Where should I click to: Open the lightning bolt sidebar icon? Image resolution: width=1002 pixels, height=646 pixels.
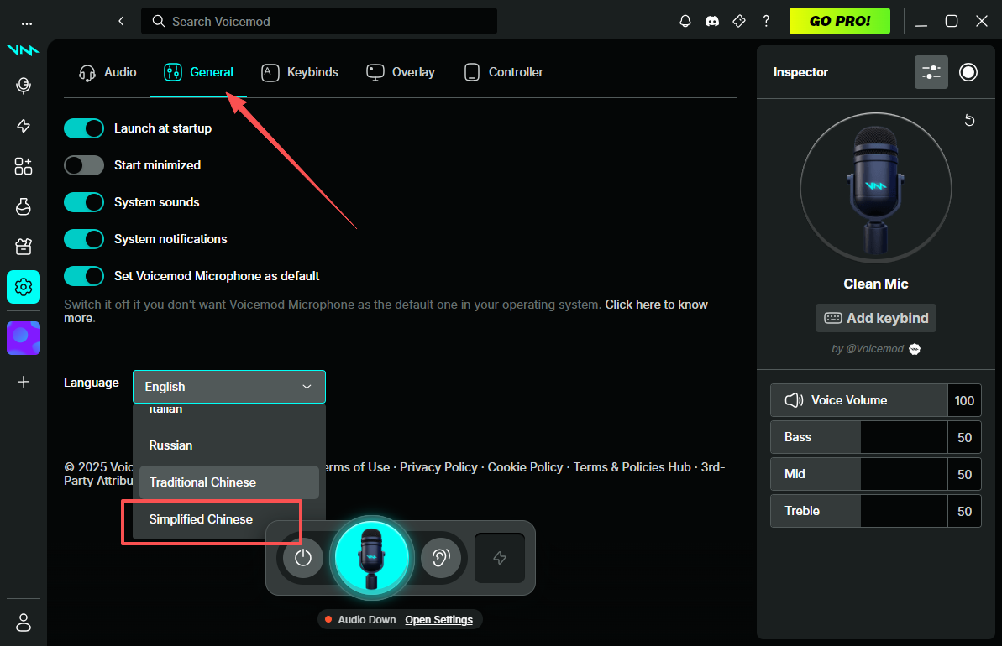(x=24, y=126)
